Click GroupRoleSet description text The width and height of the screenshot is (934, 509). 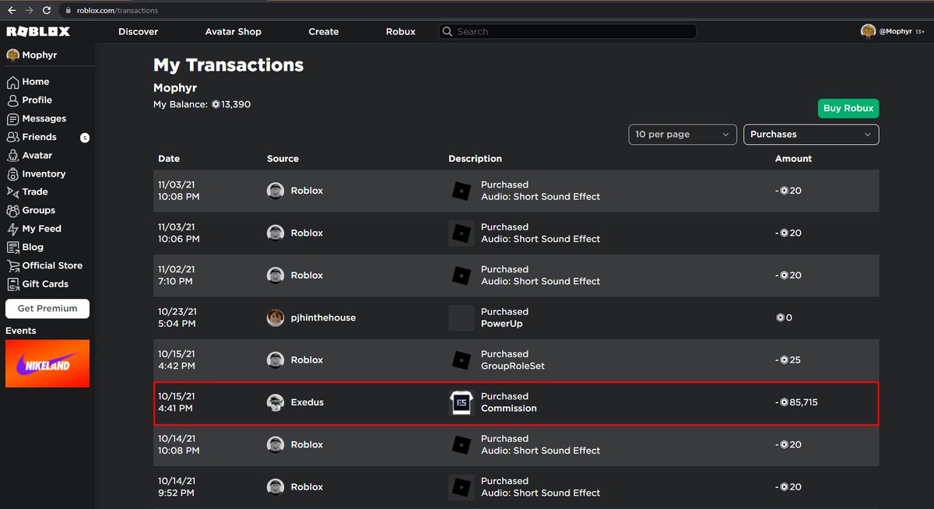coord(513,366)
